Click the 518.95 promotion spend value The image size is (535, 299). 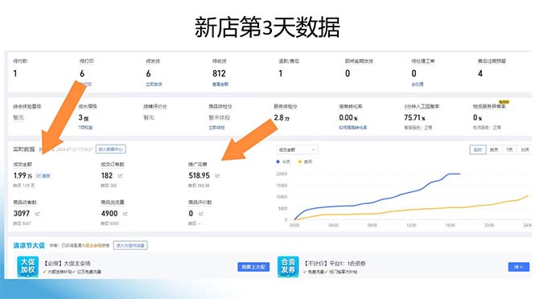point(199,175)
